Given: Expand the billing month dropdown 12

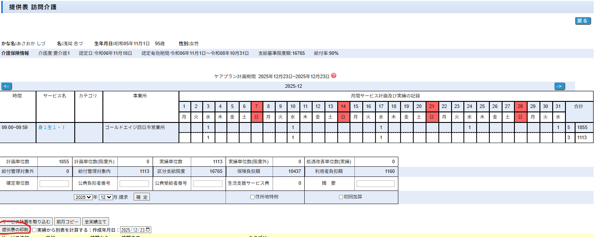Looking at the screenshot, I should tap(106, 197).
